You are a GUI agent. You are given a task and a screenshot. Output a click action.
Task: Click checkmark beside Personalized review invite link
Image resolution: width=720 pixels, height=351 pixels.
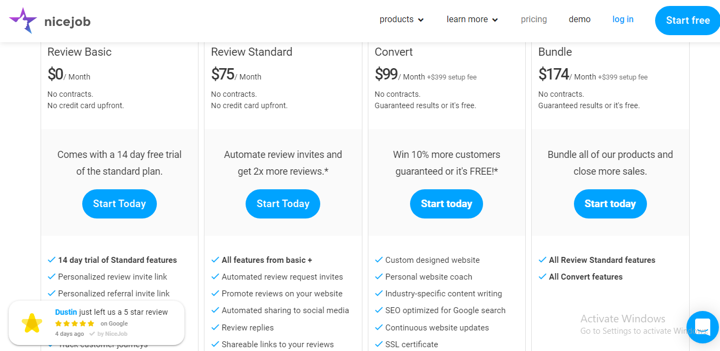pos(52,277)
